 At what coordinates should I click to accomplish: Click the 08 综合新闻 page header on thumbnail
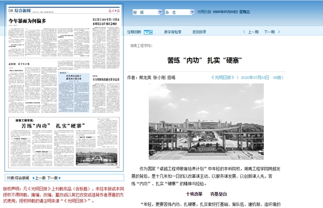[x=19, y=11]
